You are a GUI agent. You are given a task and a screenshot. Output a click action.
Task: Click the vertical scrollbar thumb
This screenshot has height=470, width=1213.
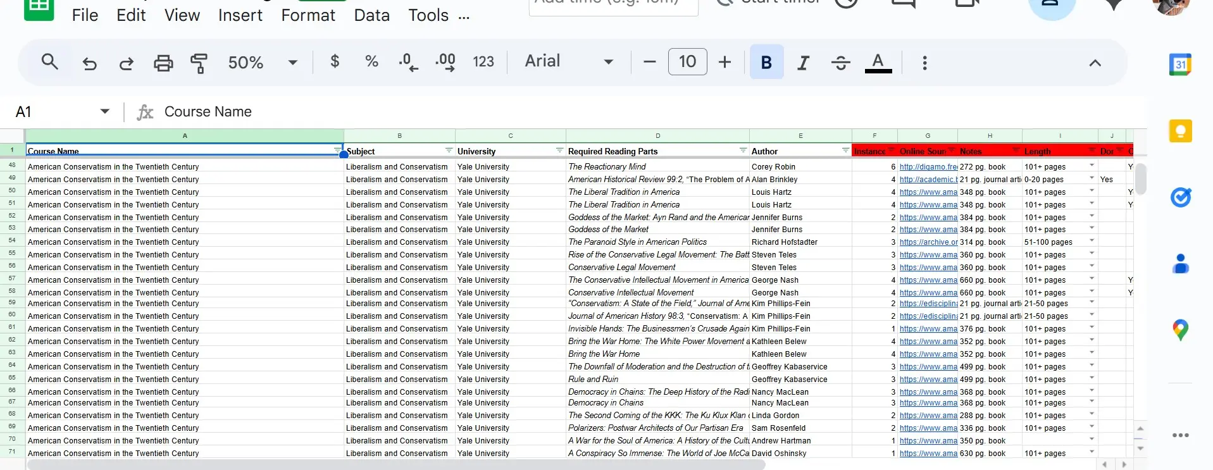pyautogui.click(x=1140, y=179)
